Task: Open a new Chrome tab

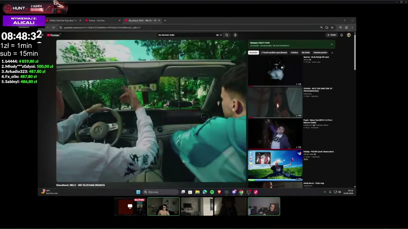Action: click(x=165, y=20)
